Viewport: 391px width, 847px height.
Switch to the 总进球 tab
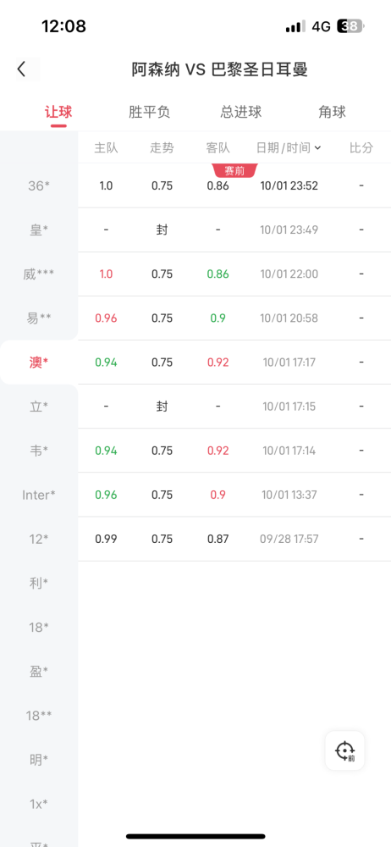pos(241,112)
